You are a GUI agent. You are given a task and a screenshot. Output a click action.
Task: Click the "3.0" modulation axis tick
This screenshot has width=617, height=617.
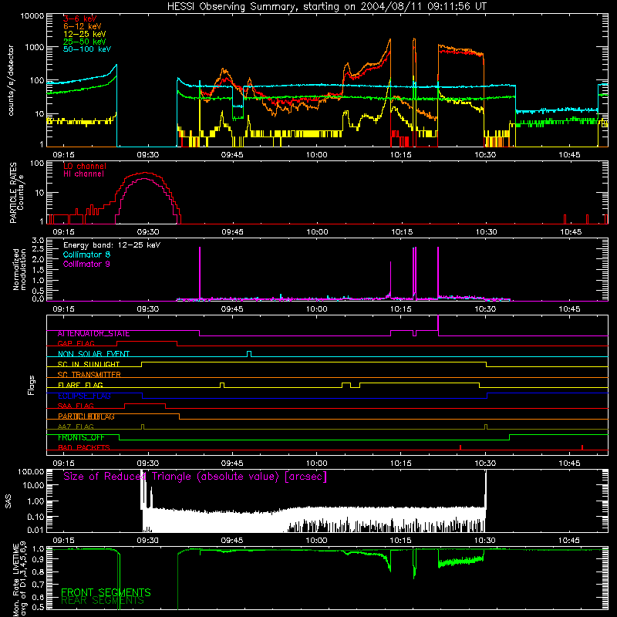click(x=38, y=241)
